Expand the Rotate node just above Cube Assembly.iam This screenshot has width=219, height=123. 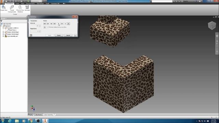[x=3, y=34]
